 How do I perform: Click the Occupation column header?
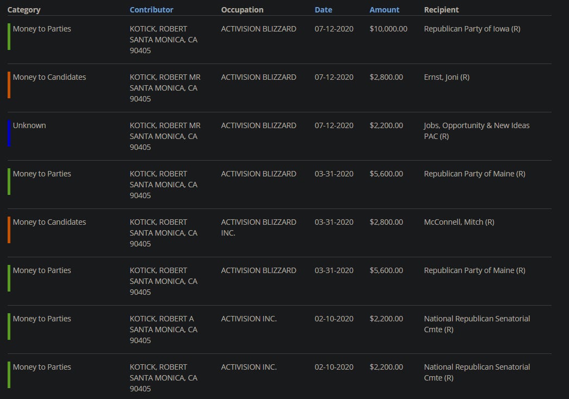coord(242,10)
